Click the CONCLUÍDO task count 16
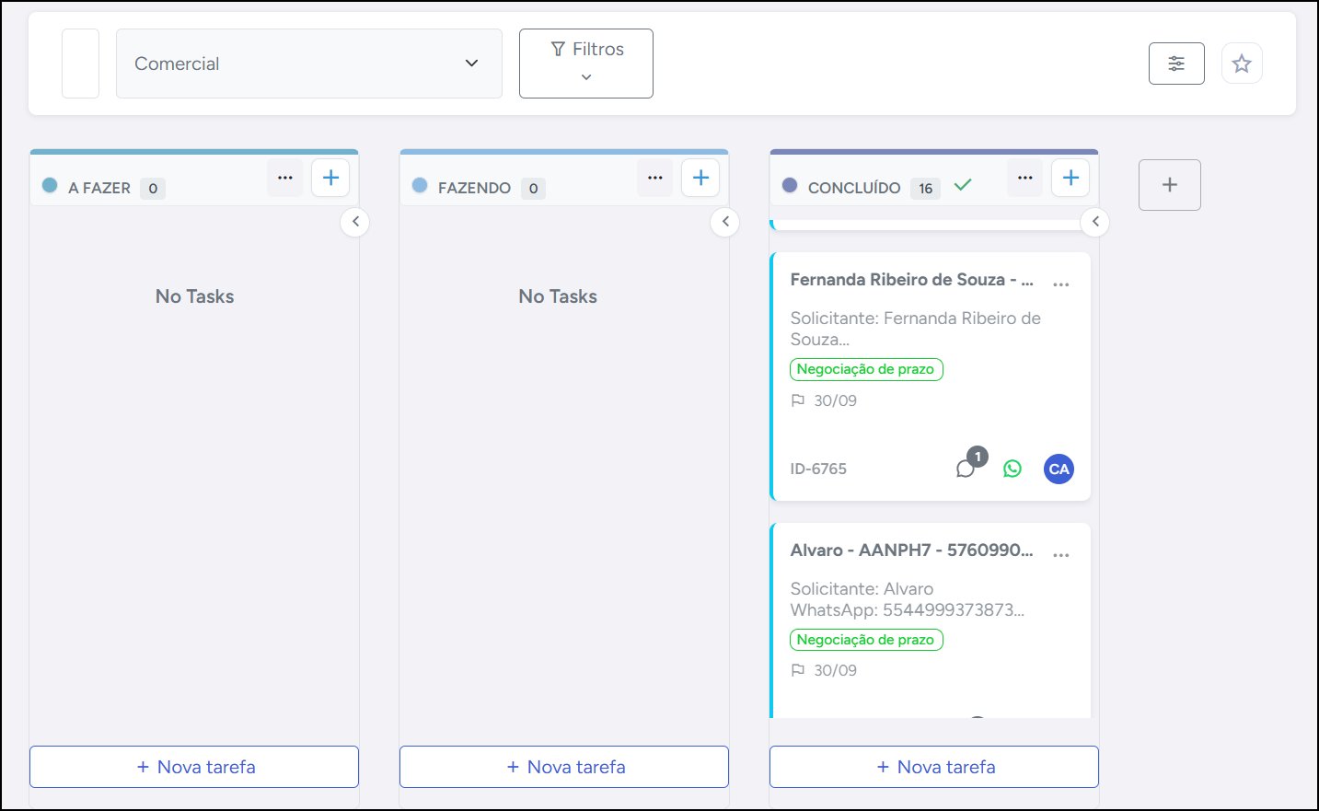 [x=925, y=188]
